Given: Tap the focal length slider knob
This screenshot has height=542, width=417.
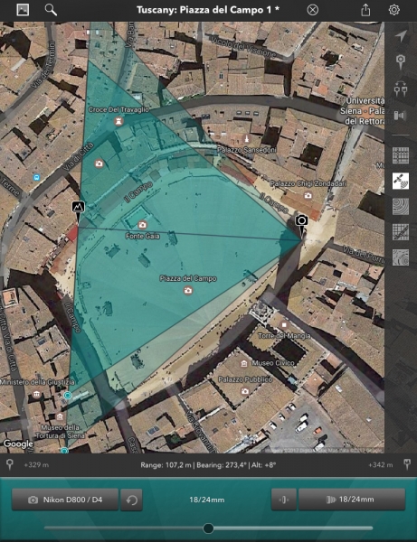Looking at the screenshot, I should tap(208, 528).
